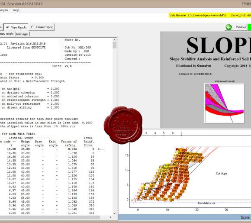Click the horizontal scroll right arrow of results pane

tap(110, 217)
